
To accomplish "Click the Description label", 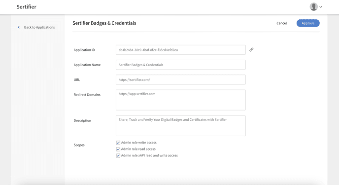I will (82, 120).
